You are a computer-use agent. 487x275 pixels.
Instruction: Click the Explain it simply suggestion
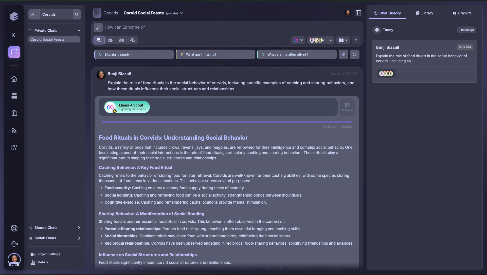tap(134, 54)
